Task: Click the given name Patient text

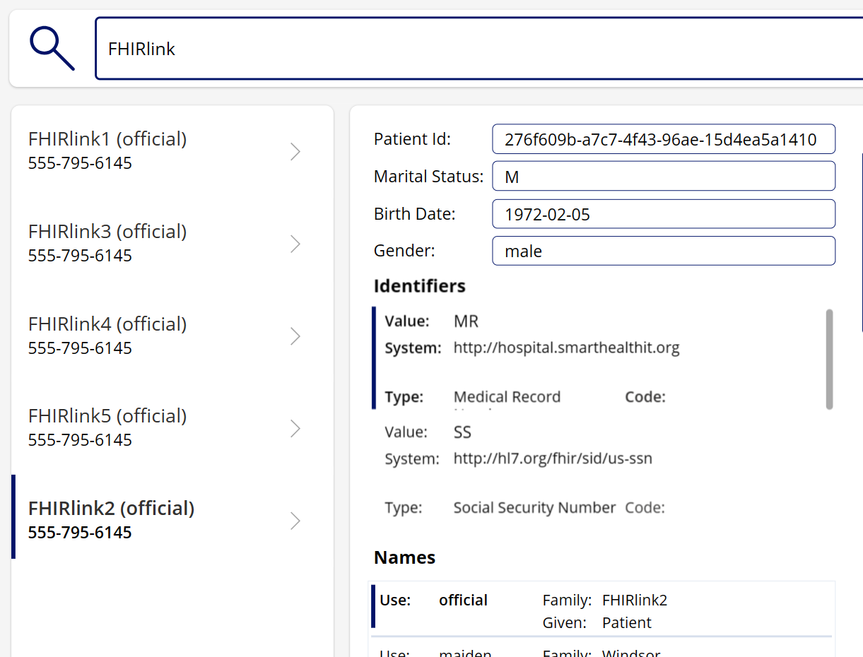Action: [627, 623]
